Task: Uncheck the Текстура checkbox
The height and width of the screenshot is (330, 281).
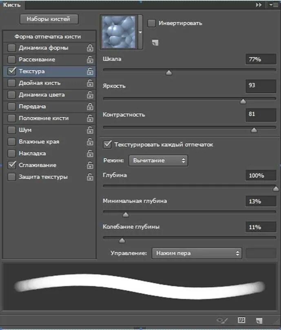Action: click(11, 71)
